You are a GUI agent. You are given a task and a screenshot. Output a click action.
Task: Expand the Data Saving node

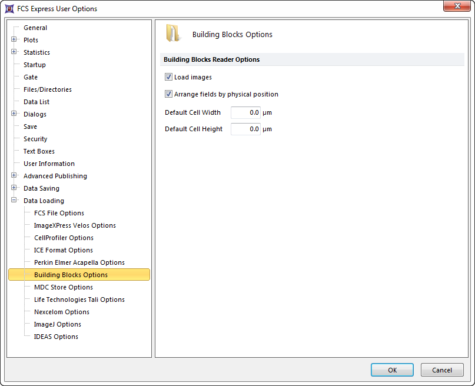(14, 188)
